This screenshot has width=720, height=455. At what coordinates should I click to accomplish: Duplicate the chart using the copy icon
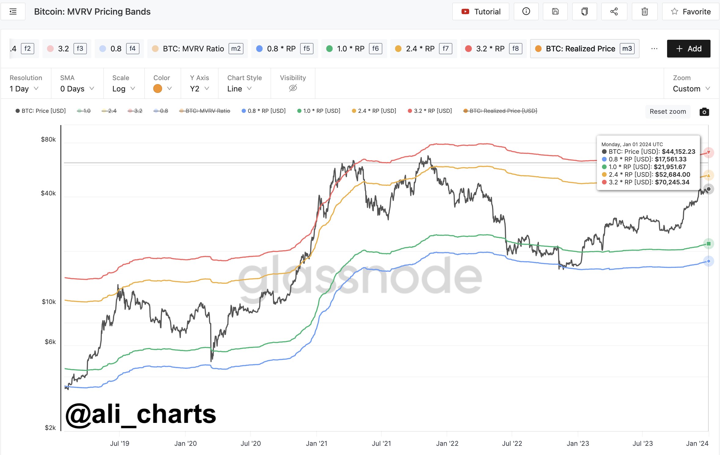[585, 11]
